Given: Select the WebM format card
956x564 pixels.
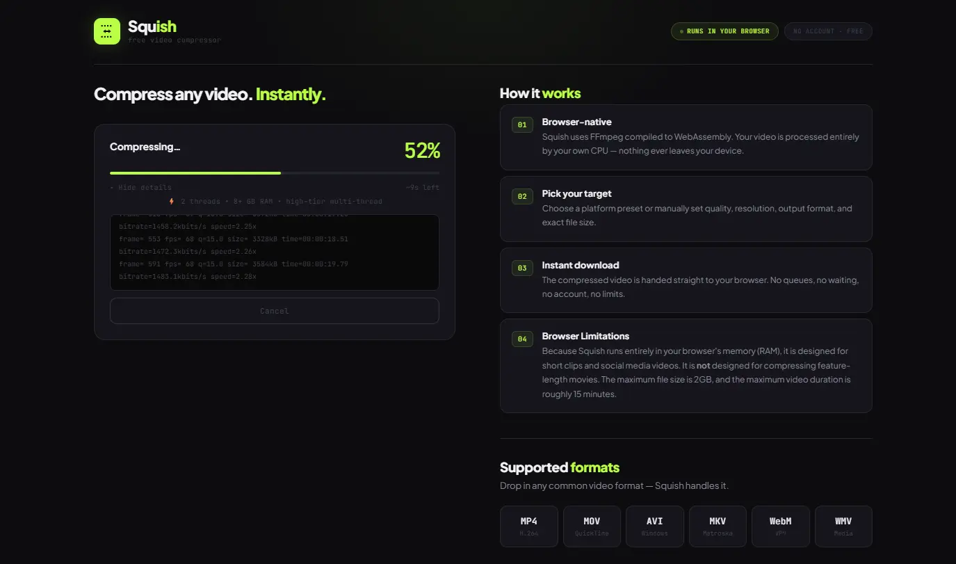Looking at the screenshot, I should (x=781, y=526).
